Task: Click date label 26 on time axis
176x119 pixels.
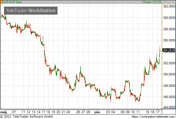Action: pyautogui.click(x=78, y=112)
